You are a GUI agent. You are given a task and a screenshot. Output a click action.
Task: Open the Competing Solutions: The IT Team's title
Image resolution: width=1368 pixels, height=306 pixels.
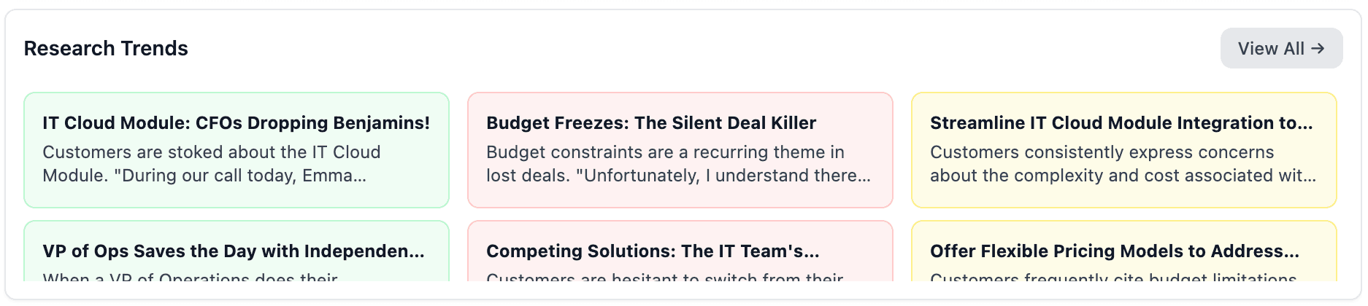652,251
